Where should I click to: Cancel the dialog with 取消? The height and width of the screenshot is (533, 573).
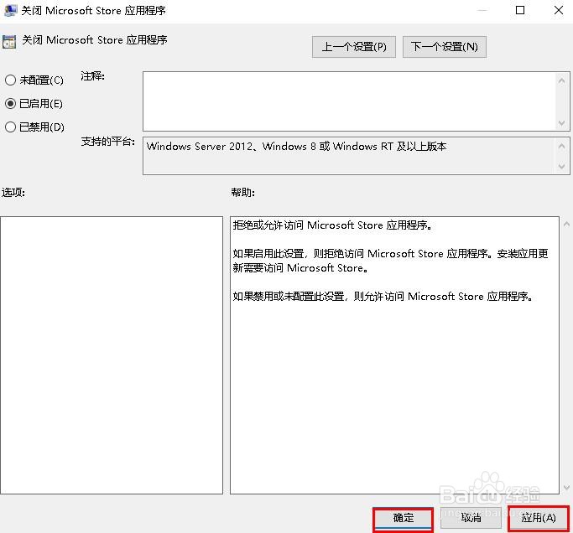tap(471, 518)
